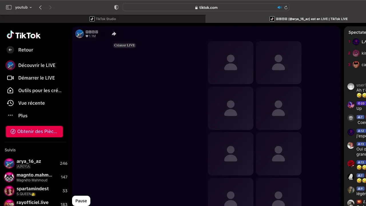The width and height of the screenshot is (366, 206).
Task: Mute the tab via the speaker icon
Action: click(x=279, y=7)
